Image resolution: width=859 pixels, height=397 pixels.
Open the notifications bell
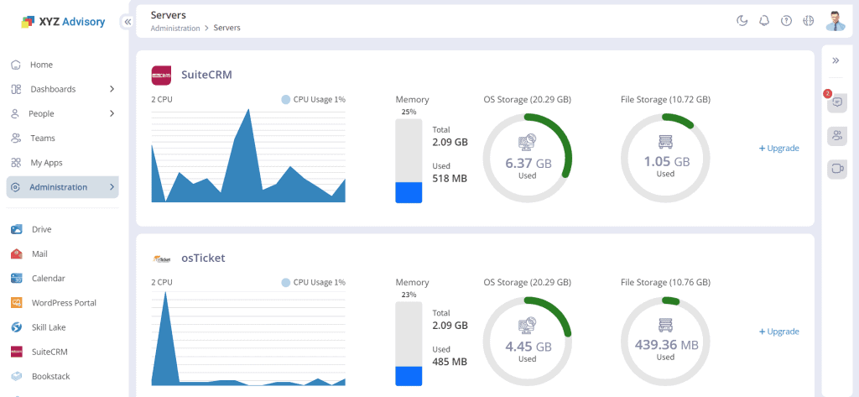[x=764, y=21]
